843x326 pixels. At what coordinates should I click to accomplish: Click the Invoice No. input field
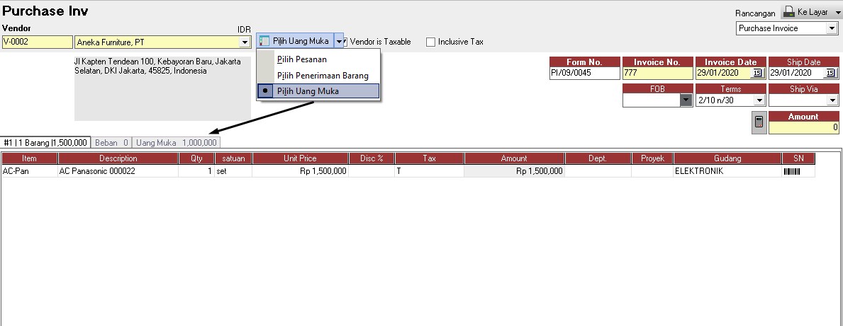coord(657,74)
